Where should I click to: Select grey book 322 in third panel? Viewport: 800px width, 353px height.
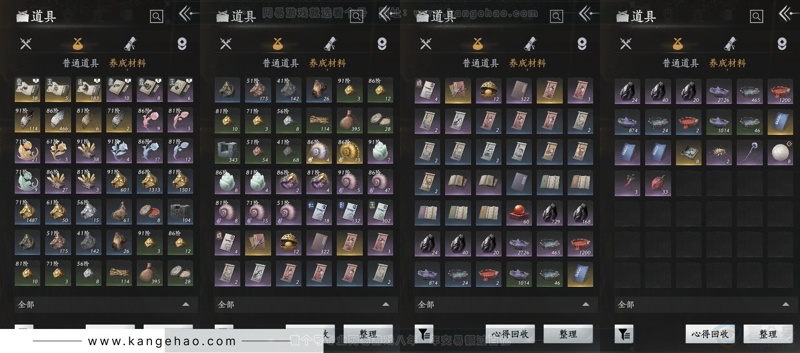(519, 90)
